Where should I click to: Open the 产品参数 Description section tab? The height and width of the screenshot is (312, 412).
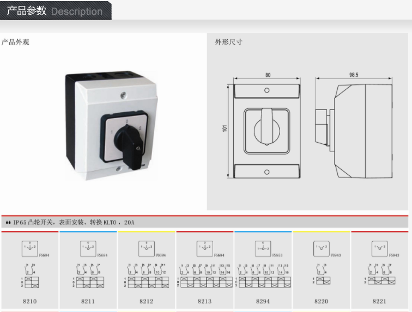click(54, 11)
